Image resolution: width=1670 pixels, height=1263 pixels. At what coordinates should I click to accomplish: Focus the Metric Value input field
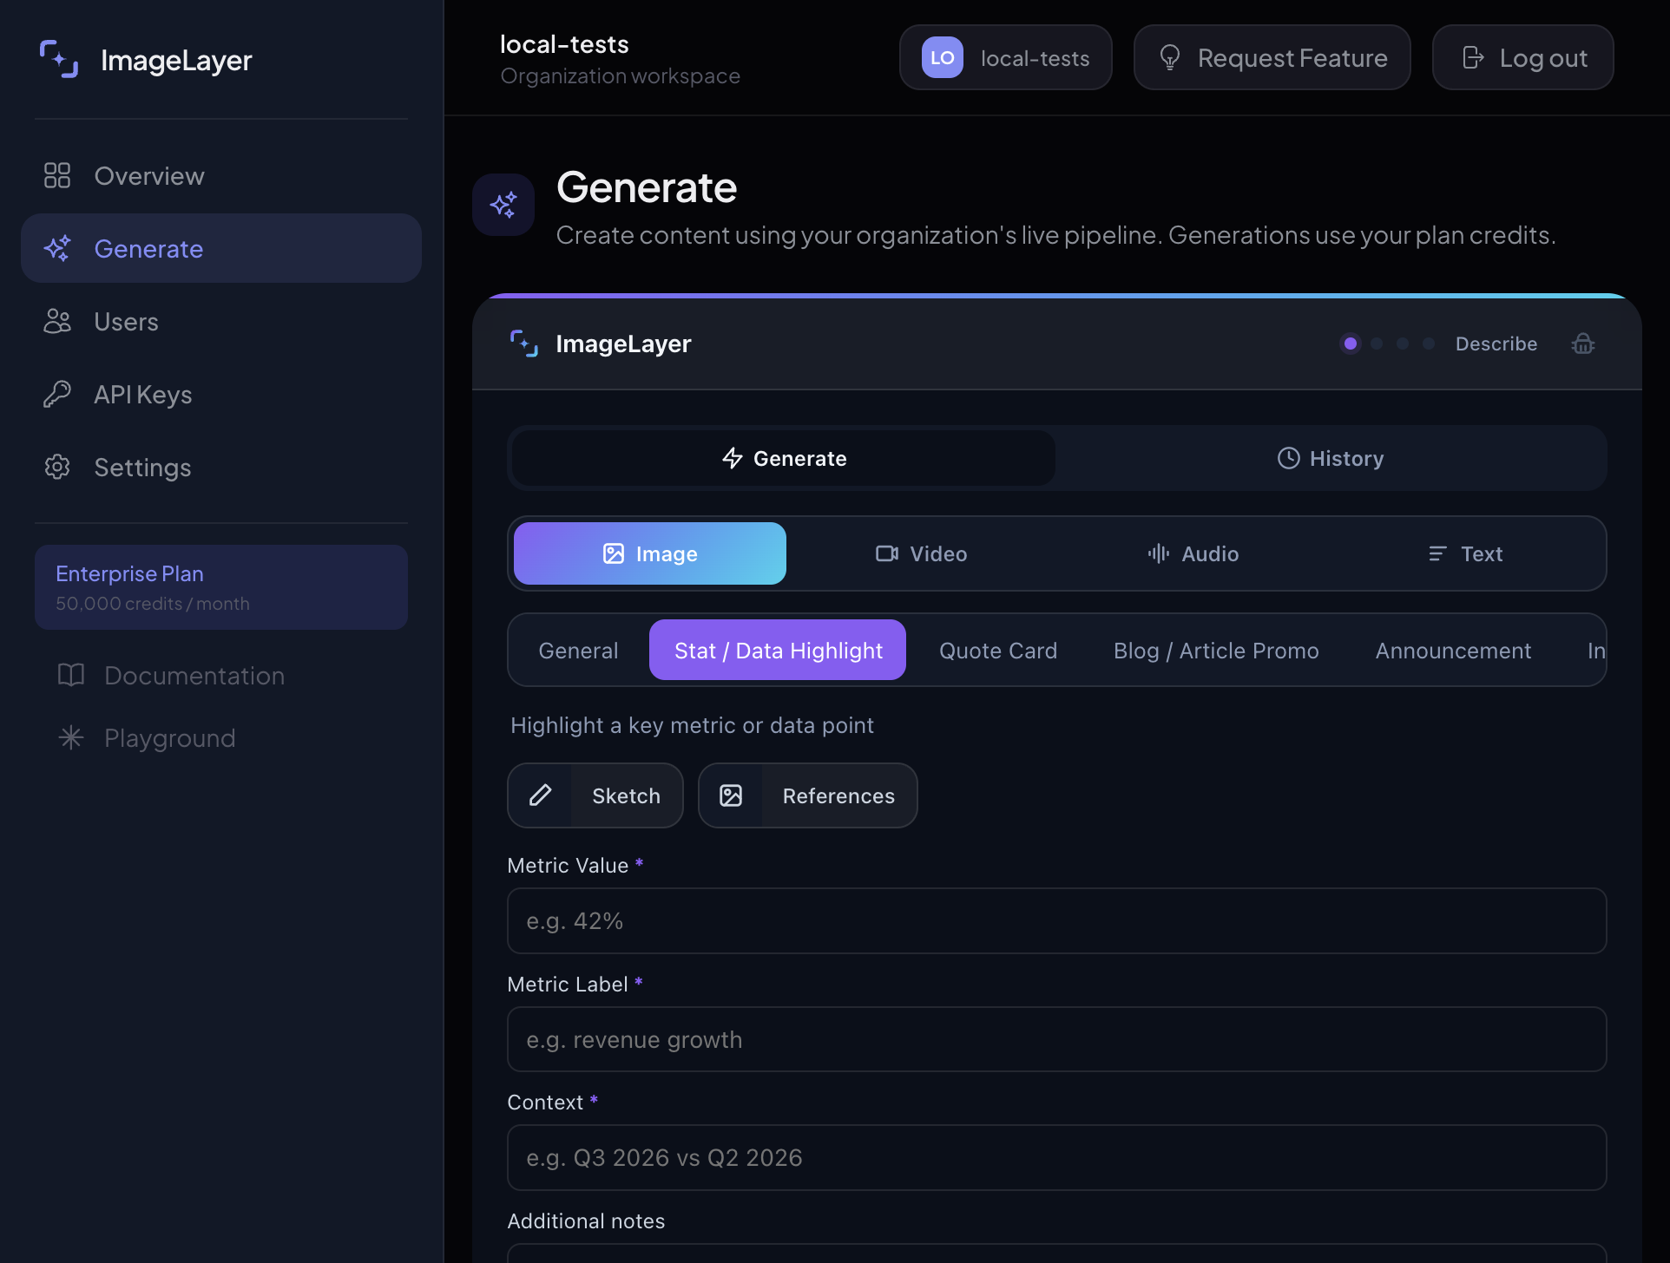pyautogui.click(x=1057, y=920)
